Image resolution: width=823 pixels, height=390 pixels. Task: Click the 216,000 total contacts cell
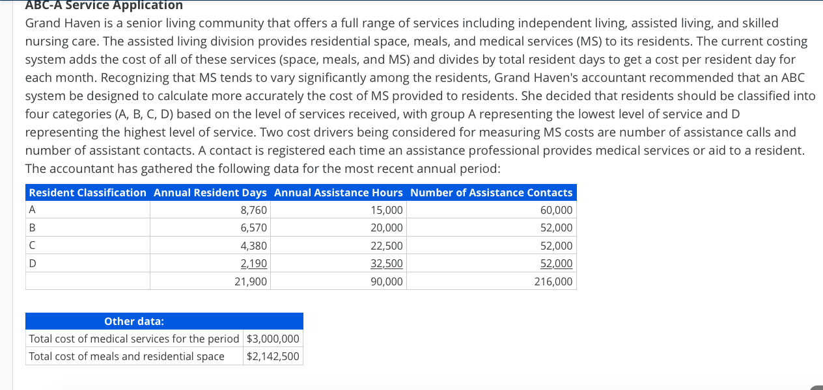point(492,281)
